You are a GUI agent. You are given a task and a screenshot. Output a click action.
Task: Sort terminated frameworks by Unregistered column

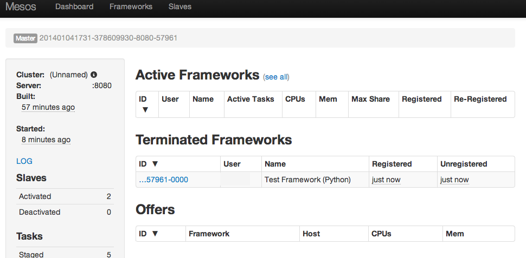[464, 164]
